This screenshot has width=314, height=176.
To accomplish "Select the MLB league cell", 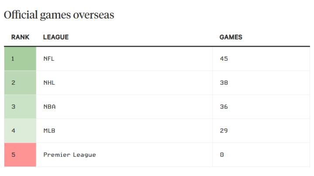I will (x=49, y=131).
